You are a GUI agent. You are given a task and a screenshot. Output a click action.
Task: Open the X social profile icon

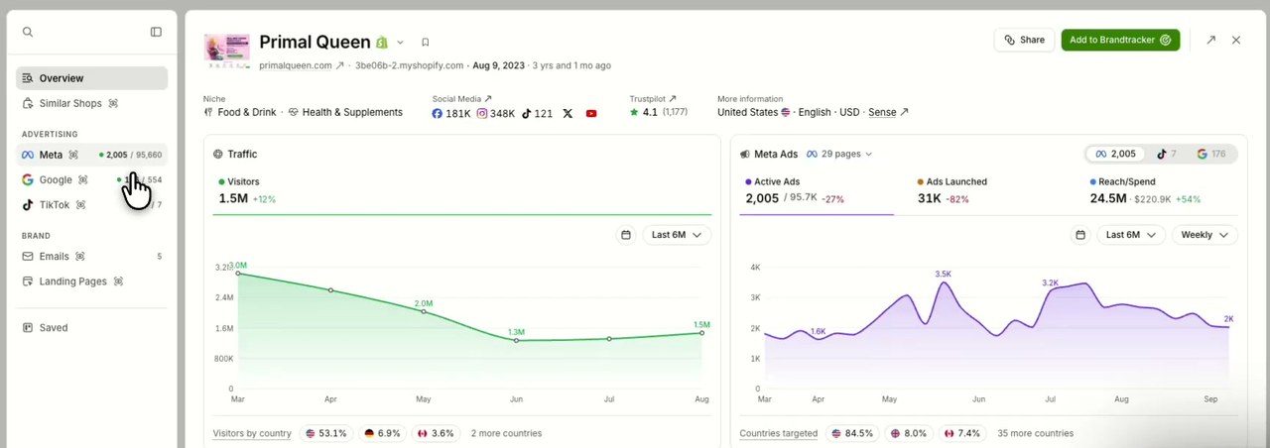point(568,113)
